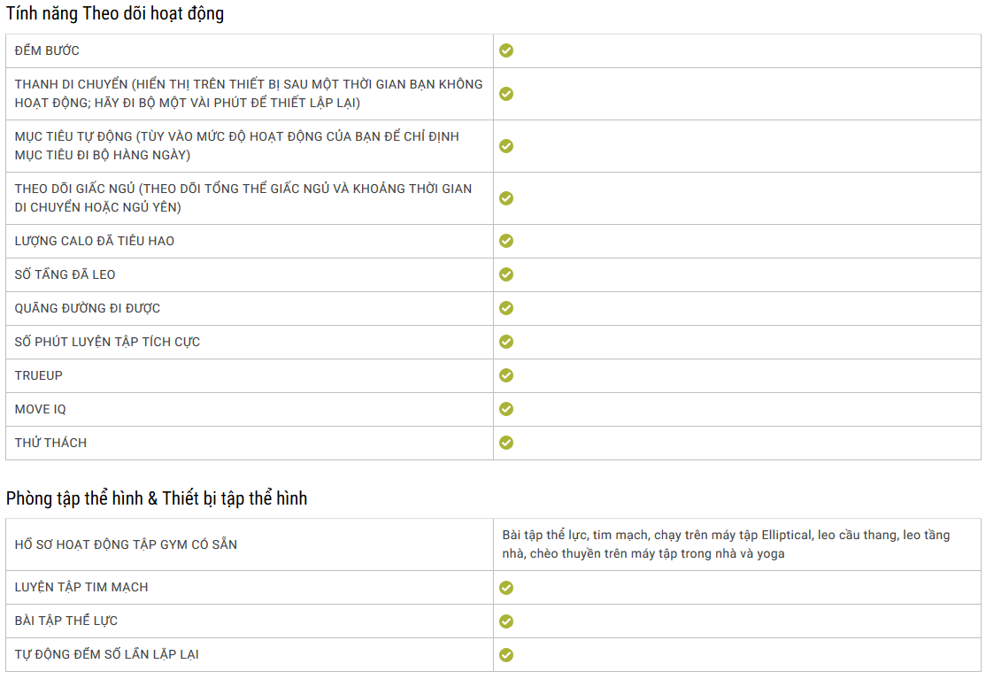Click the SỐ TẦNG ĐÃ LEO checkmark
The image size is (986, 679).
pos(506,274)
